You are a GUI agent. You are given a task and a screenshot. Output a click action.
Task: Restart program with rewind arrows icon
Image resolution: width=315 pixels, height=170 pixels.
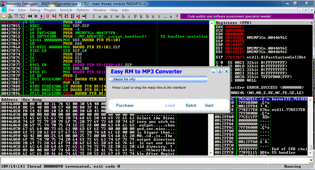(30, 16)
